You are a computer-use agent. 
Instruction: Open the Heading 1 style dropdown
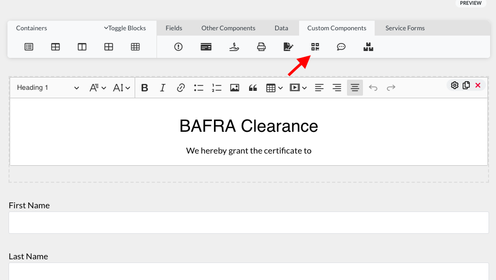pyautogui.click(x=48, y=88)
